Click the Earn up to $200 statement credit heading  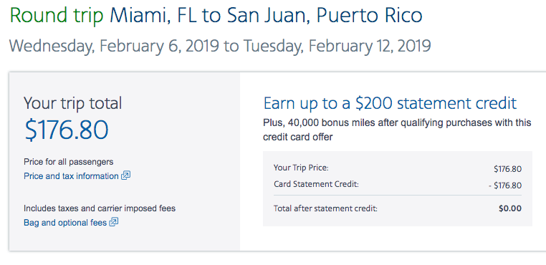coord(390,103)
